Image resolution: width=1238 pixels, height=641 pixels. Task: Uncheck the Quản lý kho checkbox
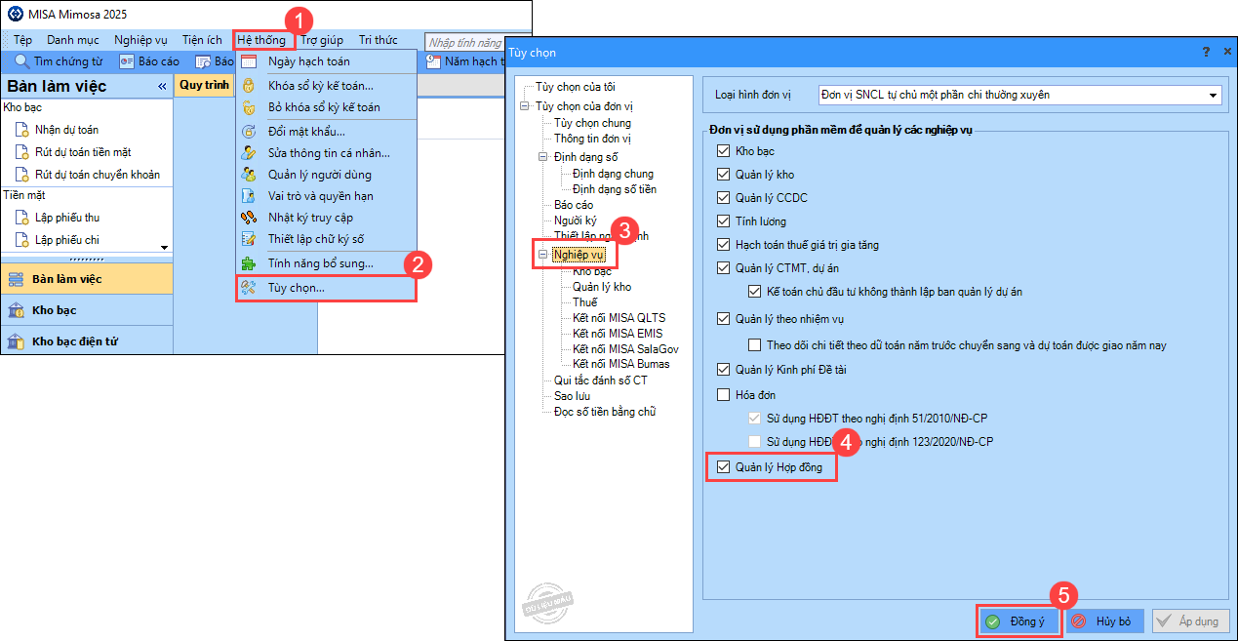click(723, 175)
